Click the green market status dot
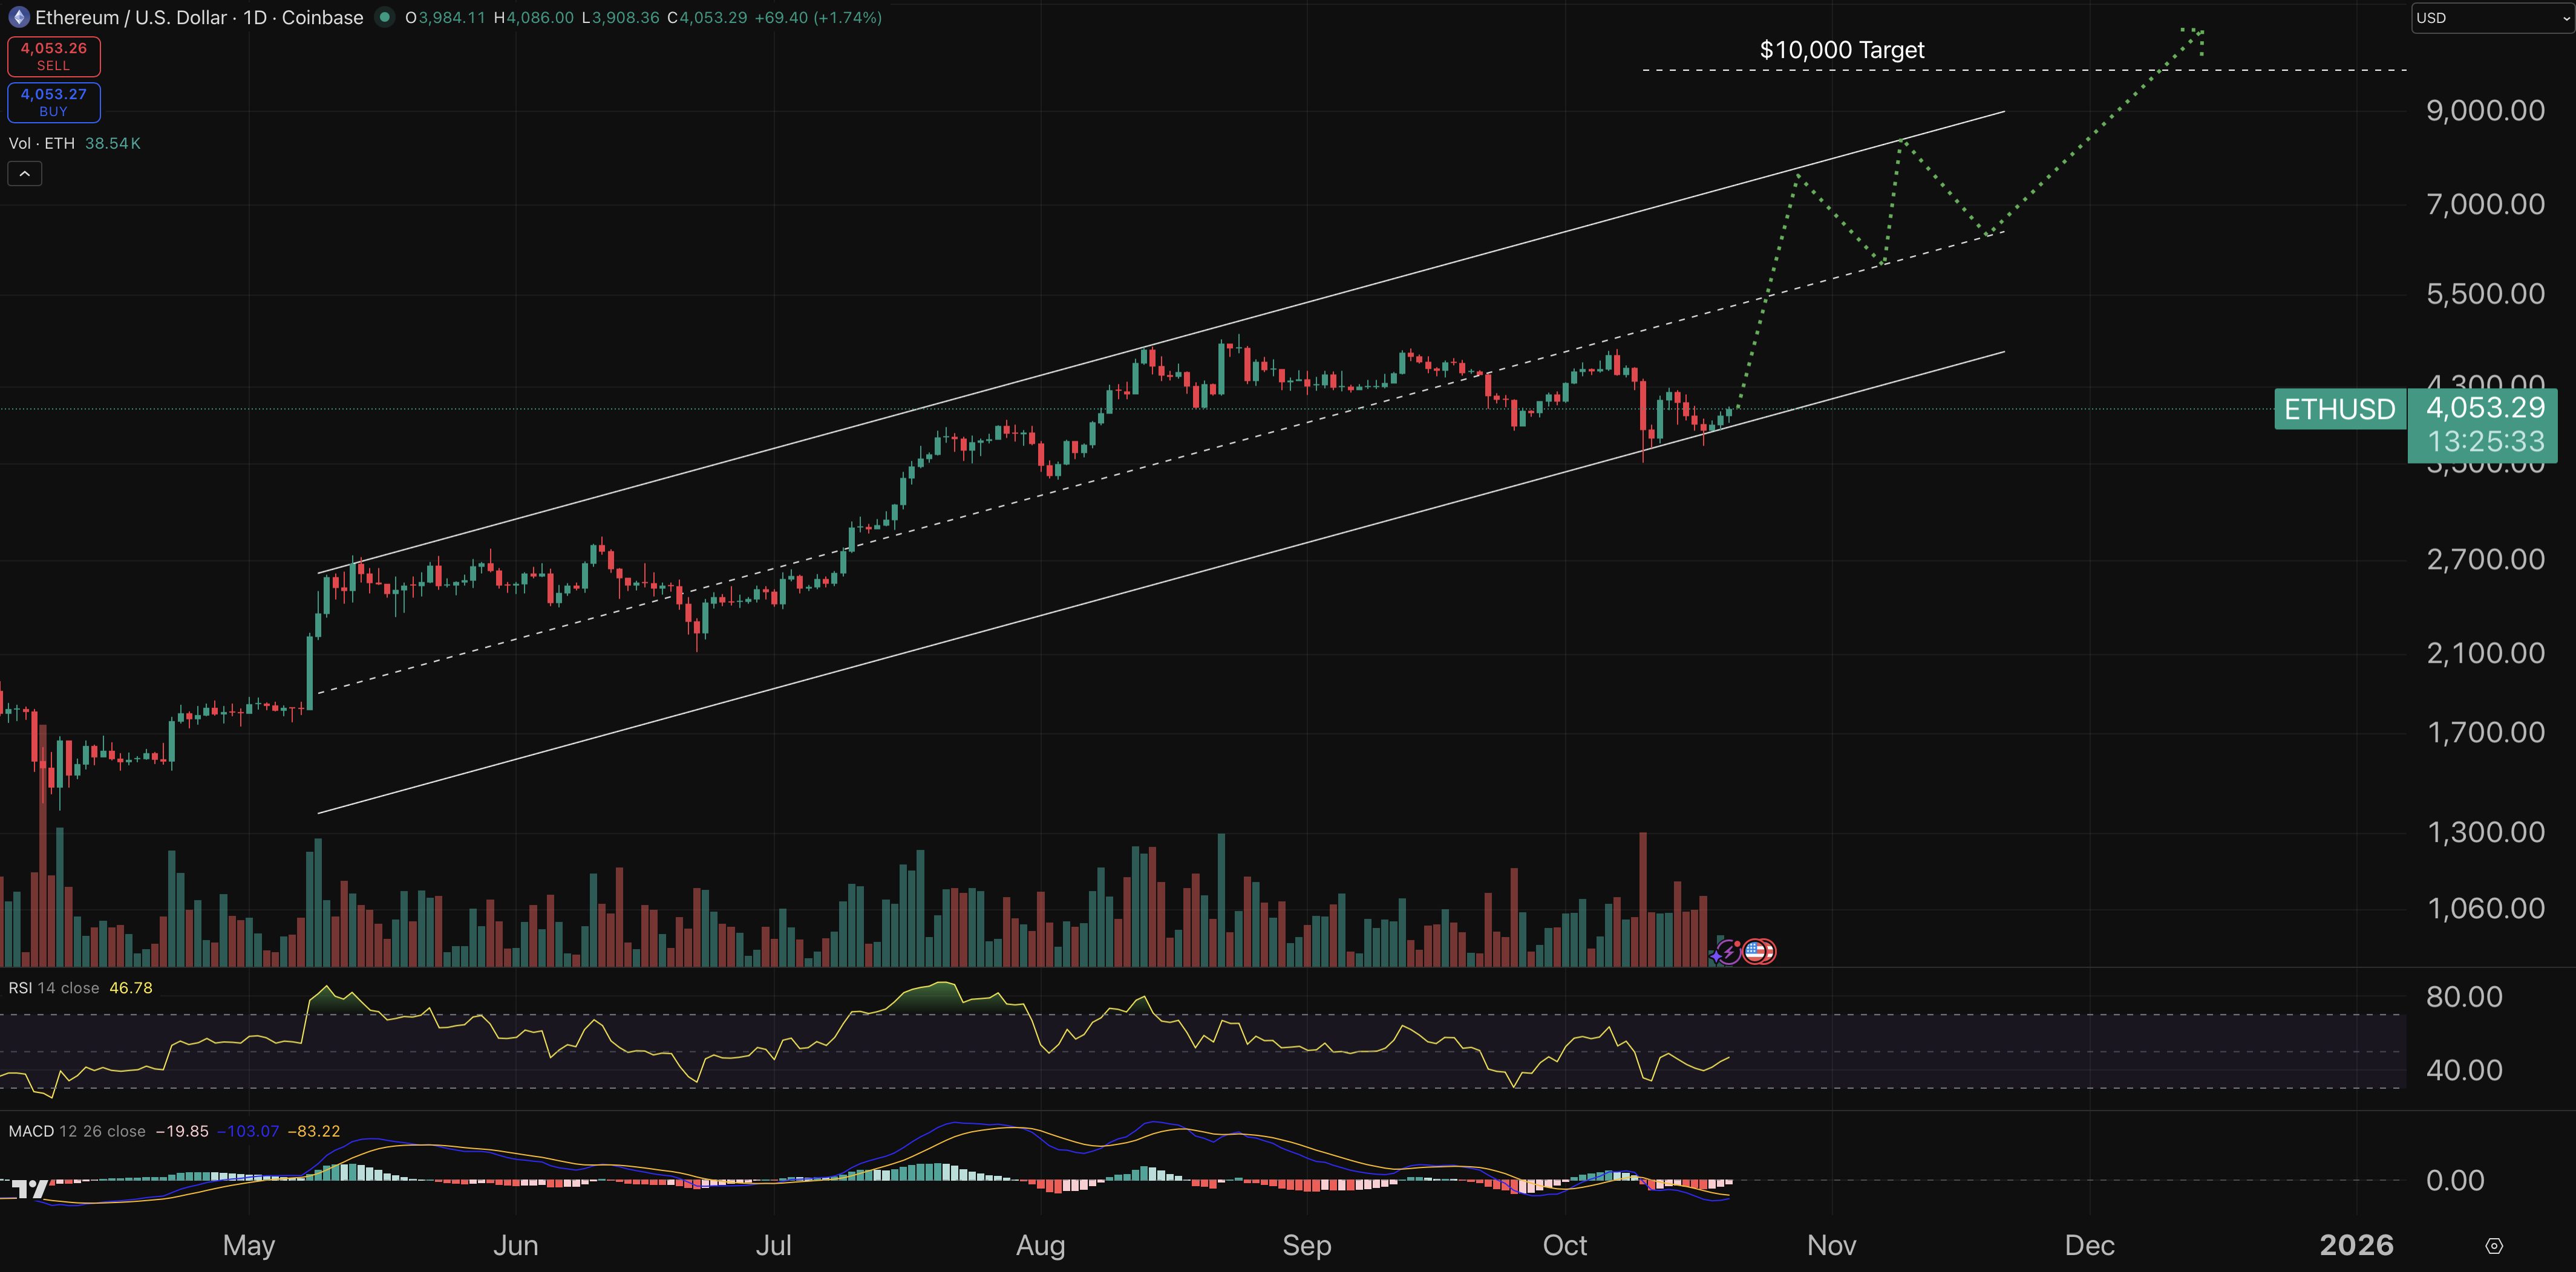This screenshot has height=1272, width=2576. [x=384, y=17]
